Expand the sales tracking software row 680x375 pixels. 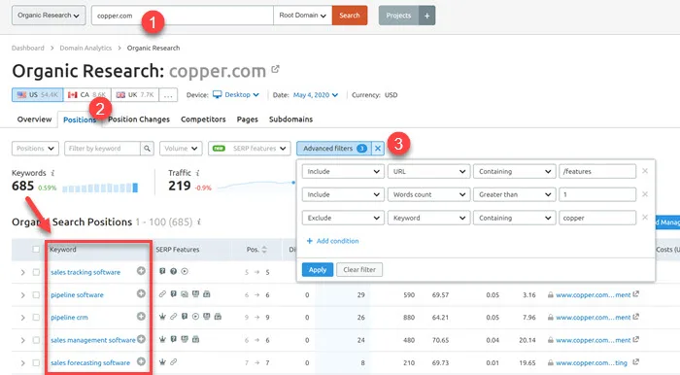pos(22,272)
